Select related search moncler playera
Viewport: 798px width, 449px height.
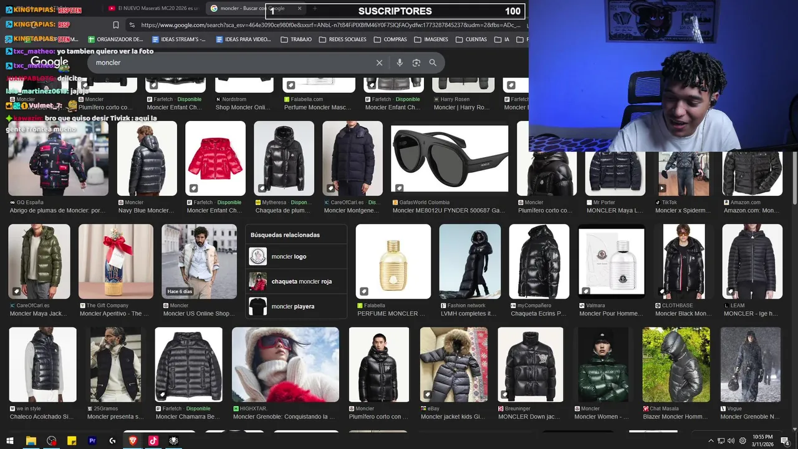point(296,306)
